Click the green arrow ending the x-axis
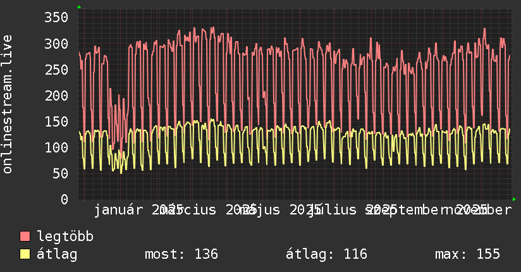Viewport: 521px width, 272px height. pyautogui.click(x=514, y=199)
